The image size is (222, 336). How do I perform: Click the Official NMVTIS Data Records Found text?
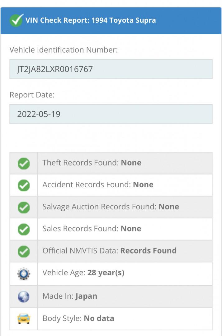pos(109,250)
